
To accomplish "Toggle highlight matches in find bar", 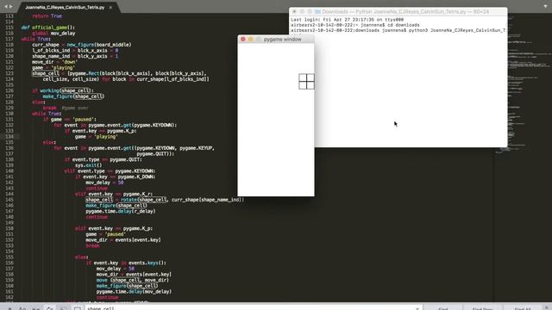I will tap(78, 308).
